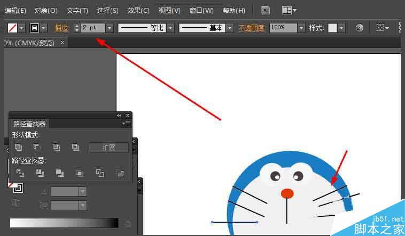The height and width of the screenshot is (236, 405).
Task: Click the orange 描边 stroke link
Action: pos(61,28)
